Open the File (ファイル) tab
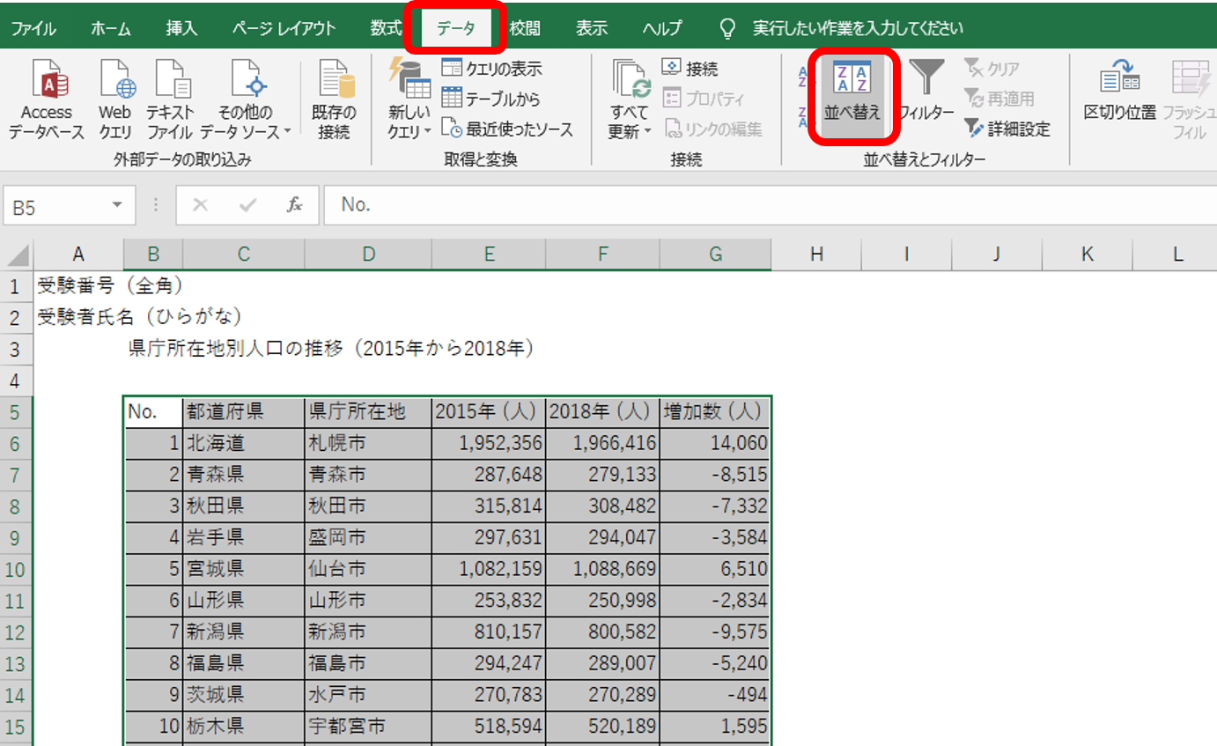The image size is (1217, 746). (33, 28)
